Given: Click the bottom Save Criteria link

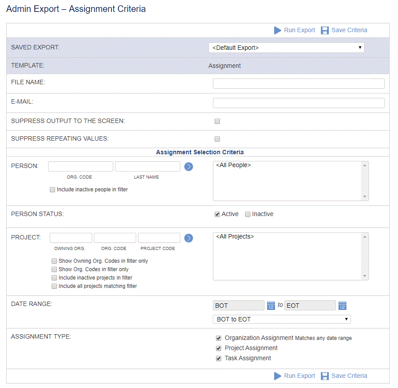Looking at the screenshot, I should point(349,376).
